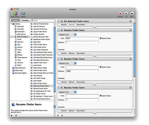Select the Calendar library category icon

16,26
